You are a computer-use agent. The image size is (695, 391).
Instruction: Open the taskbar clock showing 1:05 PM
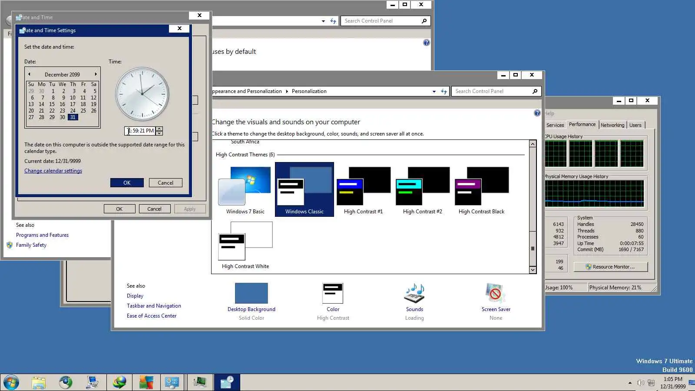coord(673,383)
